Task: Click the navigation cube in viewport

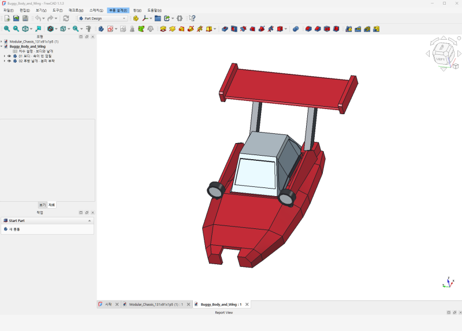Action: pyautogui.click(x=443, y=54)
